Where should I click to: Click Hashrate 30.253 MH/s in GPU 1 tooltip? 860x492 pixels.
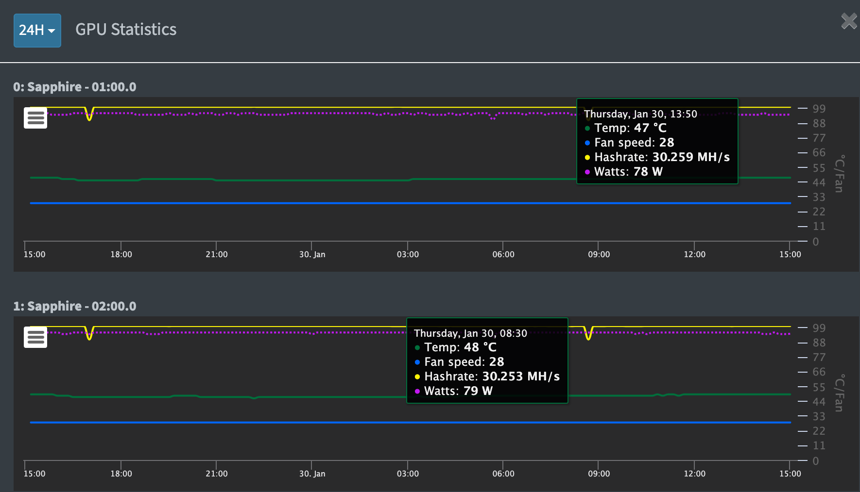click(487, 377)
